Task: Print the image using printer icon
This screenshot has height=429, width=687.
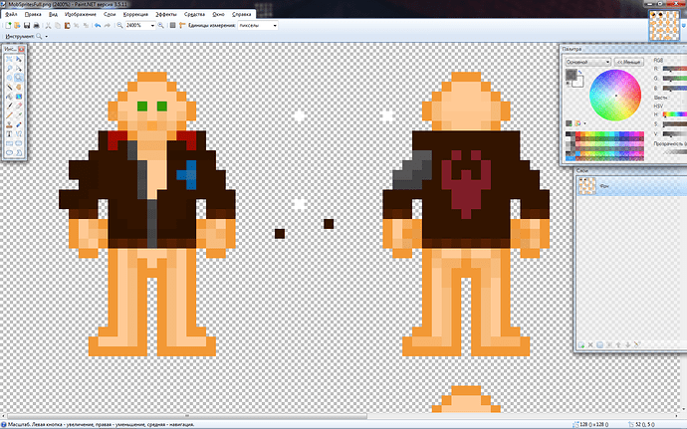Action: [37, 26]
